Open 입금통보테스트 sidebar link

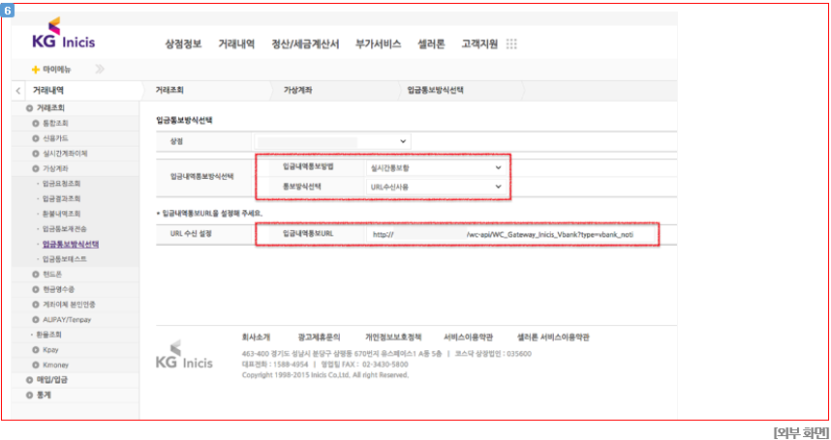(x=65, y=259)
